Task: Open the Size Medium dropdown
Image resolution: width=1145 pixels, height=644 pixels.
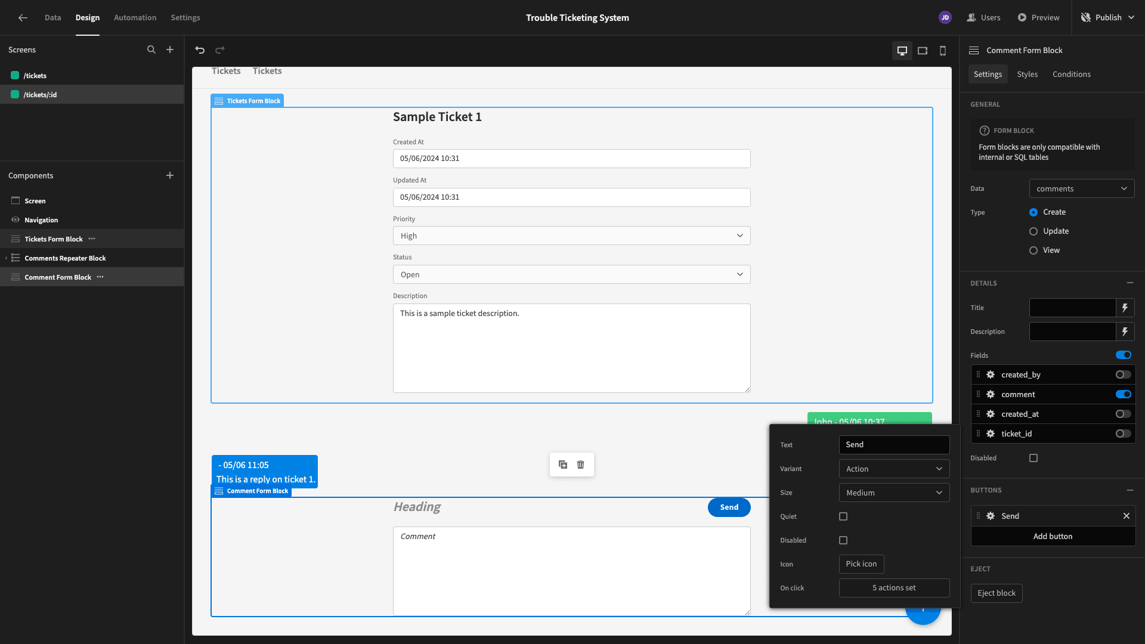Action: (894, 493)
